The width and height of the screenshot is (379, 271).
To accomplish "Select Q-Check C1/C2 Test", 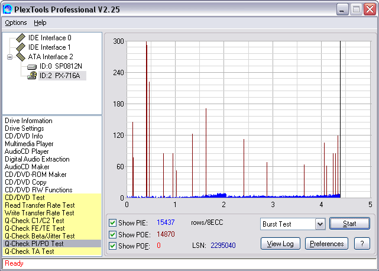I will (x=52, y=221).
